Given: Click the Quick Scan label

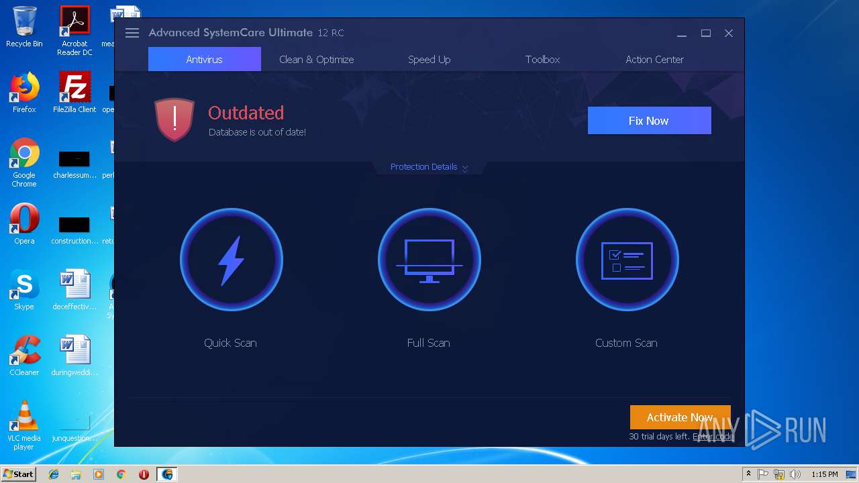Looking at the screenshot, I should [230, 343].
